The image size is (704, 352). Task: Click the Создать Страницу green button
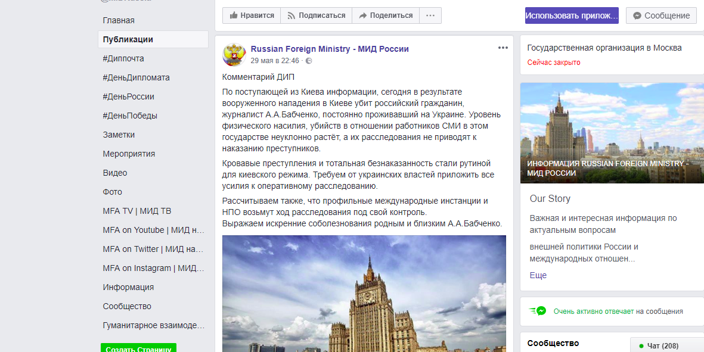138,348
